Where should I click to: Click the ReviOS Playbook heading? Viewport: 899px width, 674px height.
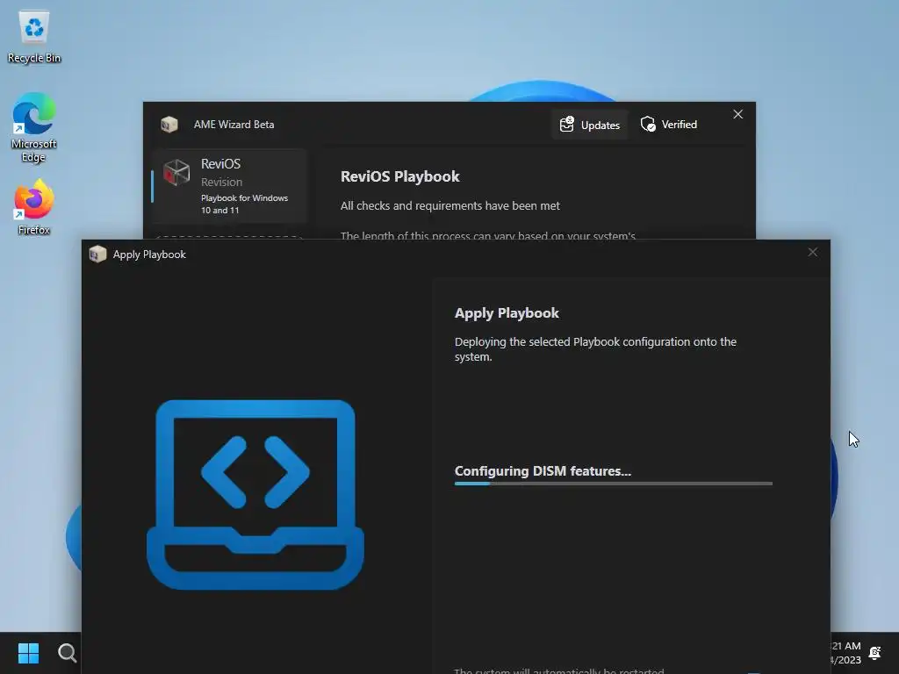(x=399, y=176)
